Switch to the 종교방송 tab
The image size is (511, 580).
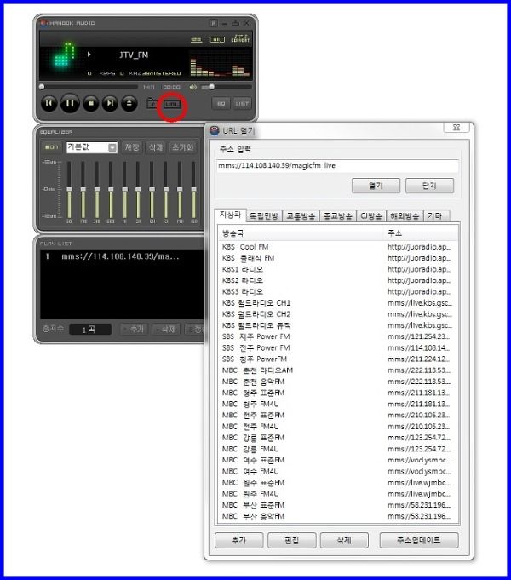pyautogui.click(x=338, y=216)
